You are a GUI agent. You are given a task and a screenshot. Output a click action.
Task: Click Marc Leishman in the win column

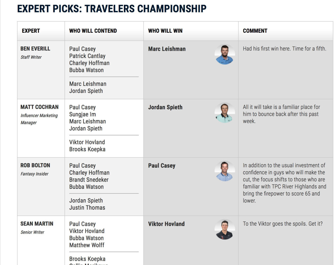pyautogui.click(x=167, y=49)
